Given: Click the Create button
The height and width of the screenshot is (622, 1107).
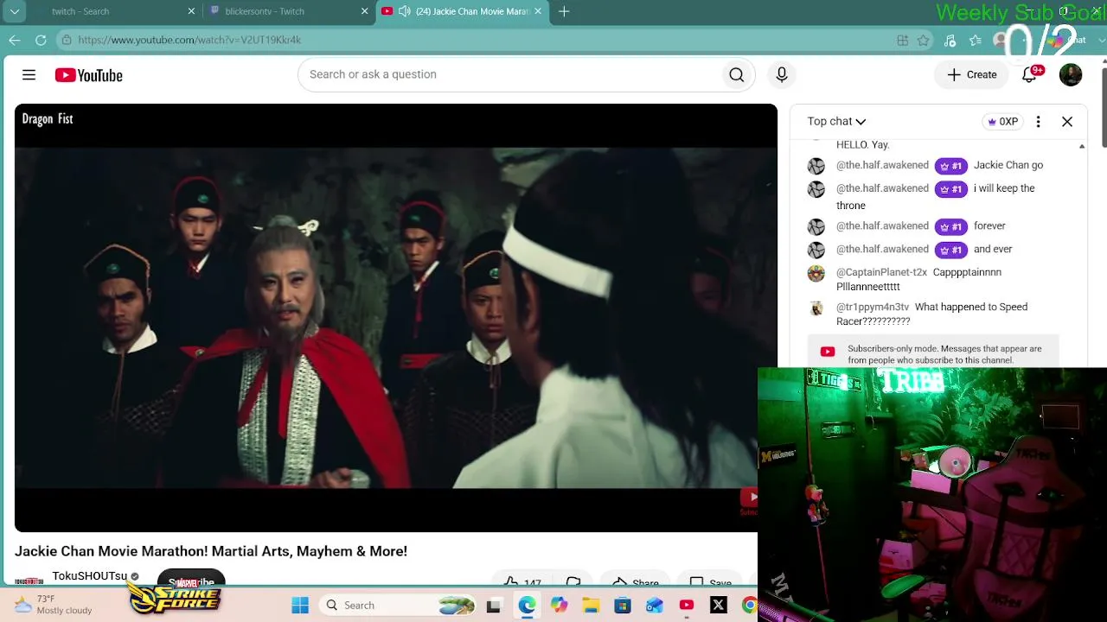Looking at the screenshot, I should (972, 75).
